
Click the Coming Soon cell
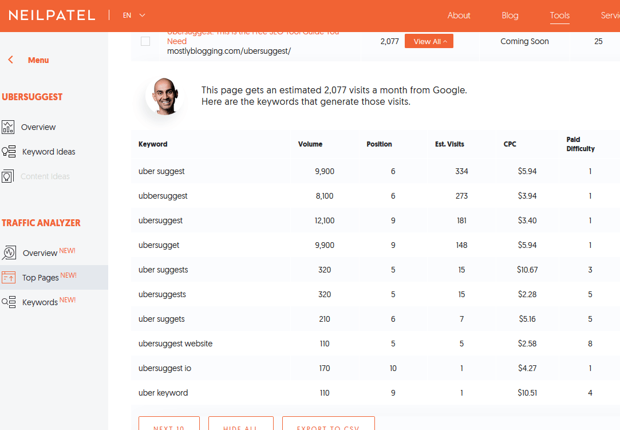point(525,41)
